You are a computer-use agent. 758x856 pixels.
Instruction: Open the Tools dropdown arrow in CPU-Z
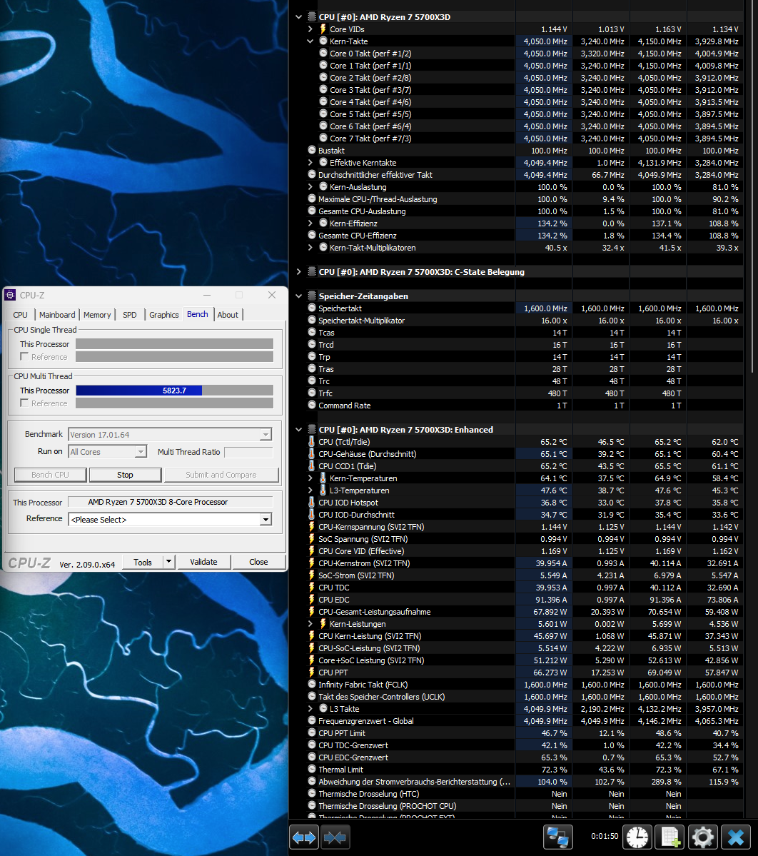(168, 562)
